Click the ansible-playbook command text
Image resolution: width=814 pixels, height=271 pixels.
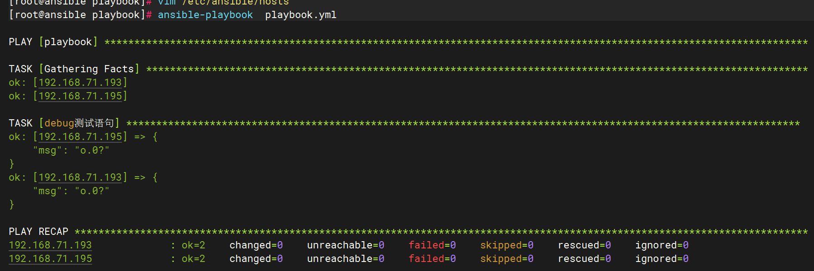(x=205, y=15)
